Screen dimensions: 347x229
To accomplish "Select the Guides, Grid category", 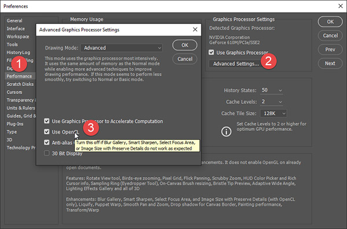I will click(x=21, y=116).
